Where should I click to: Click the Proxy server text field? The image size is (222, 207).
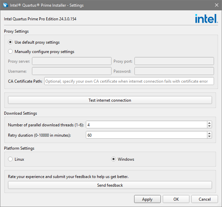pos(72,61)
